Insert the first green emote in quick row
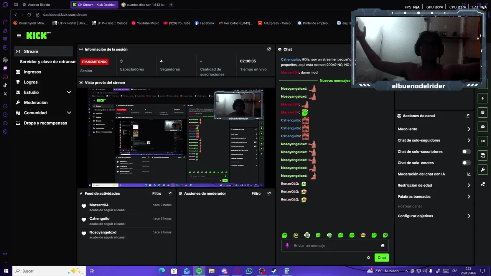The image size is (491, 276). [x=285, y=235]
